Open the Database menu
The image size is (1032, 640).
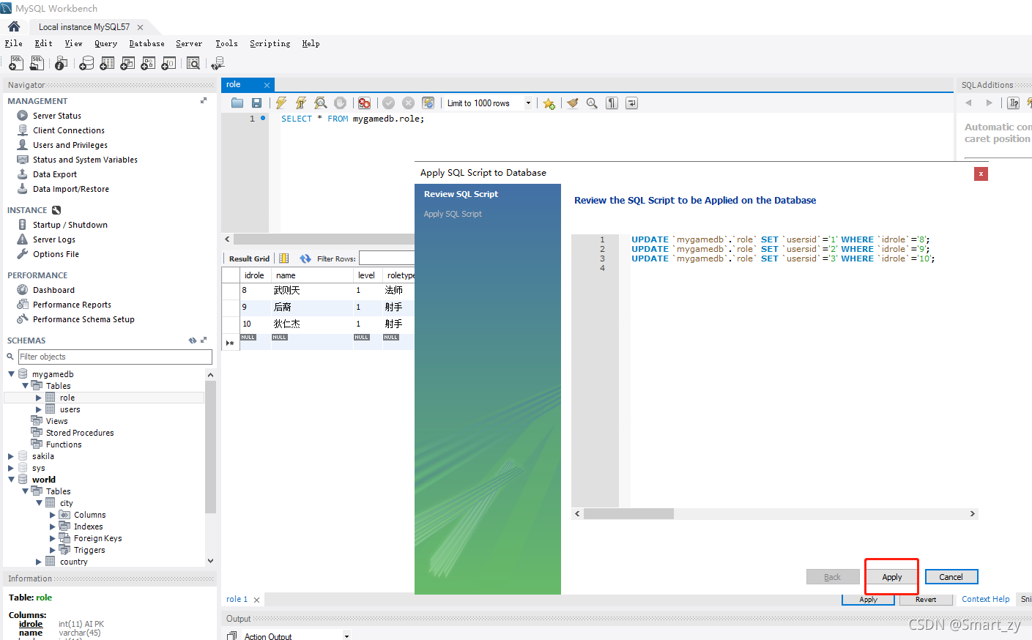tap(147, 44)
